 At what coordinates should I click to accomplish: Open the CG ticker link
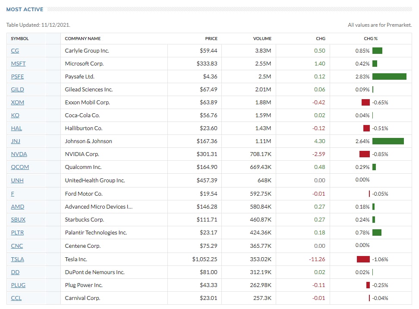[x=15, y=51]
